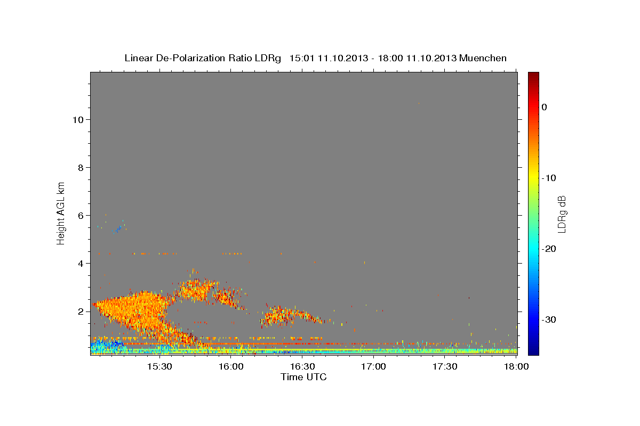The width and height of the screenshot is (640, 426).
Task: Click the 'Muenchen' location in the title
Action: (483, 58)
